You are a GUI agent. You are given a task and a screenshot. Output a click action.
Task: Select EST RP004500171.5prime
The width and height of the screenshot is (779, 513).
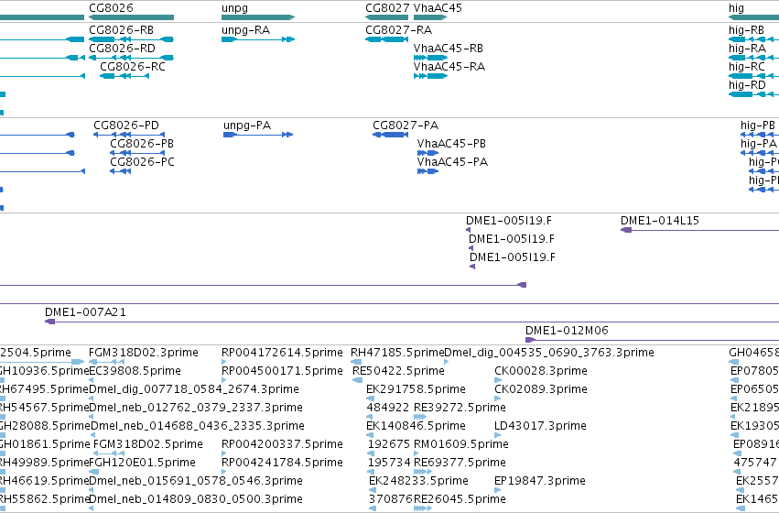click(282, 371)
